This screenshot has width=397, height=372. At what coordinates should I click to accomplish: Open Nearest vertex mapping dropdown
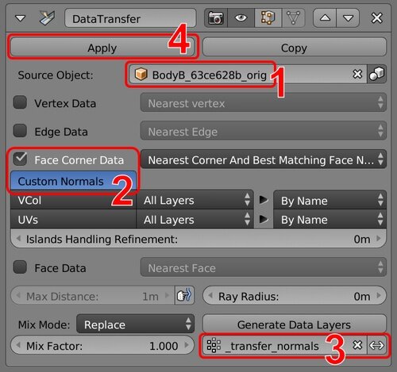[x=264, y=102]
